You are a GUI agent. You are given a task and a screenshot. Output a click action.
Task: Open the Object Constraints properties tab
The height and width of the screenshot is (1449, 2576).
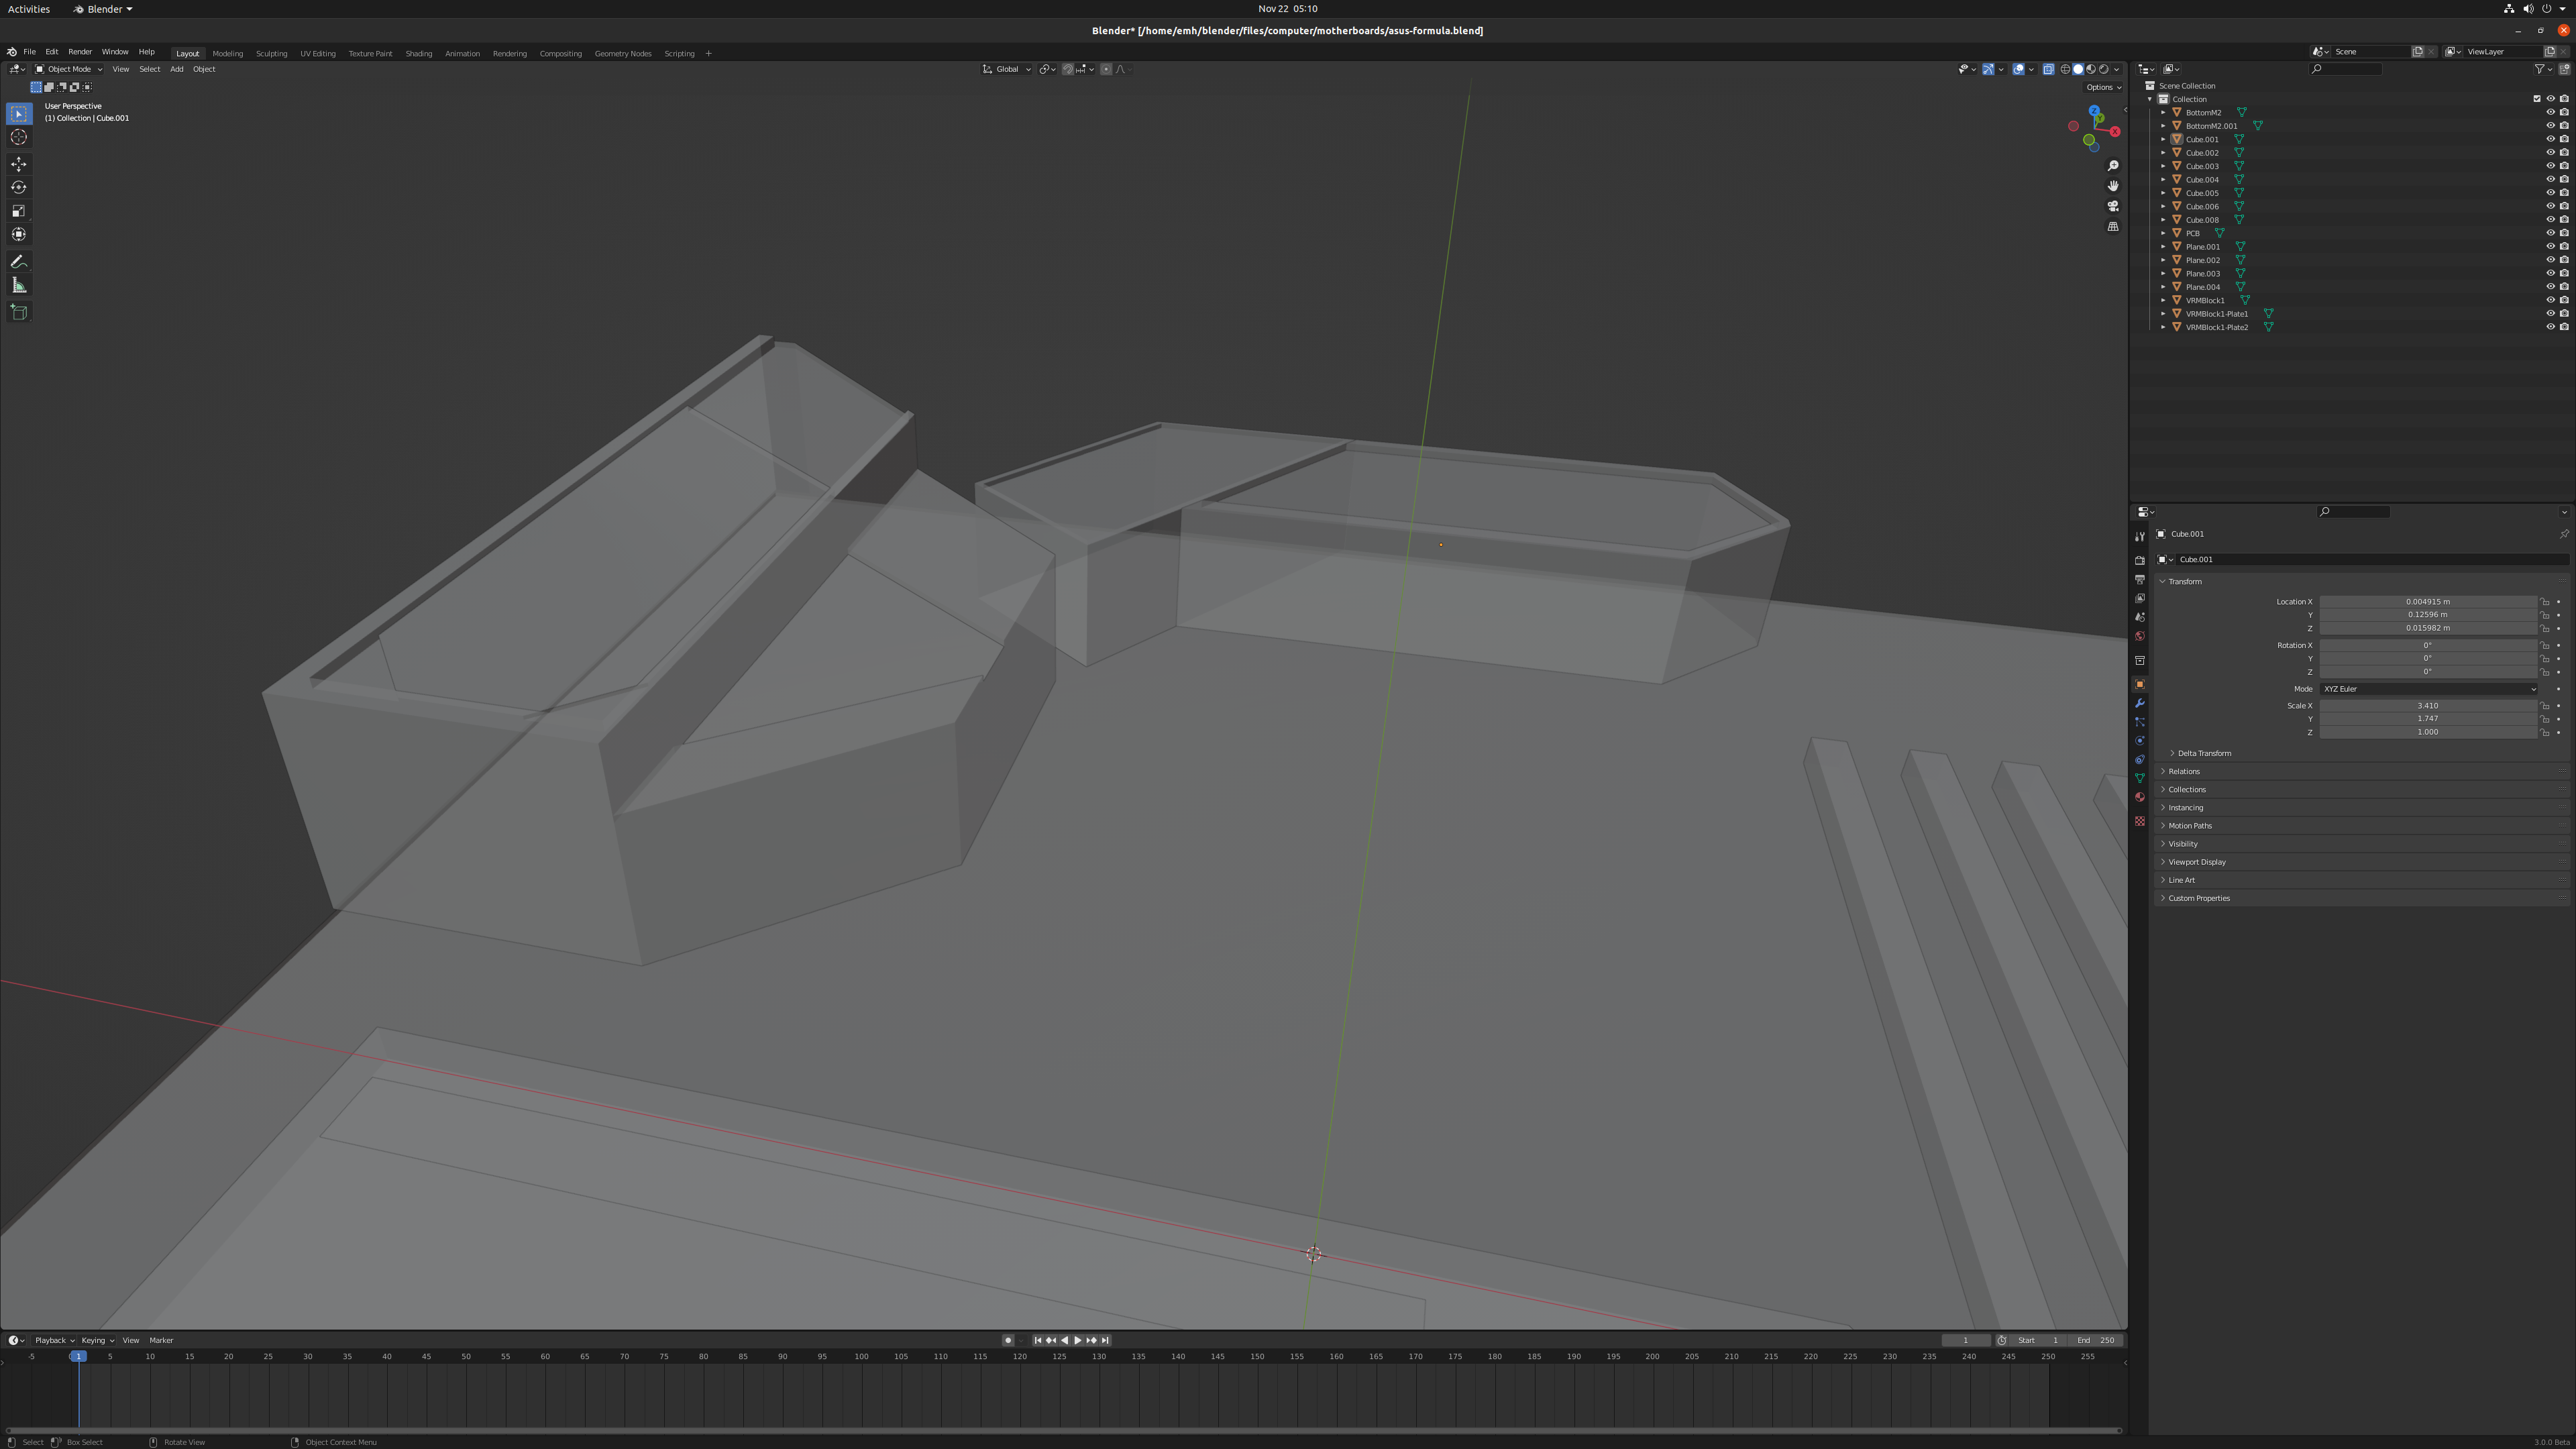pyautogui.click(x=2140, y=760)
